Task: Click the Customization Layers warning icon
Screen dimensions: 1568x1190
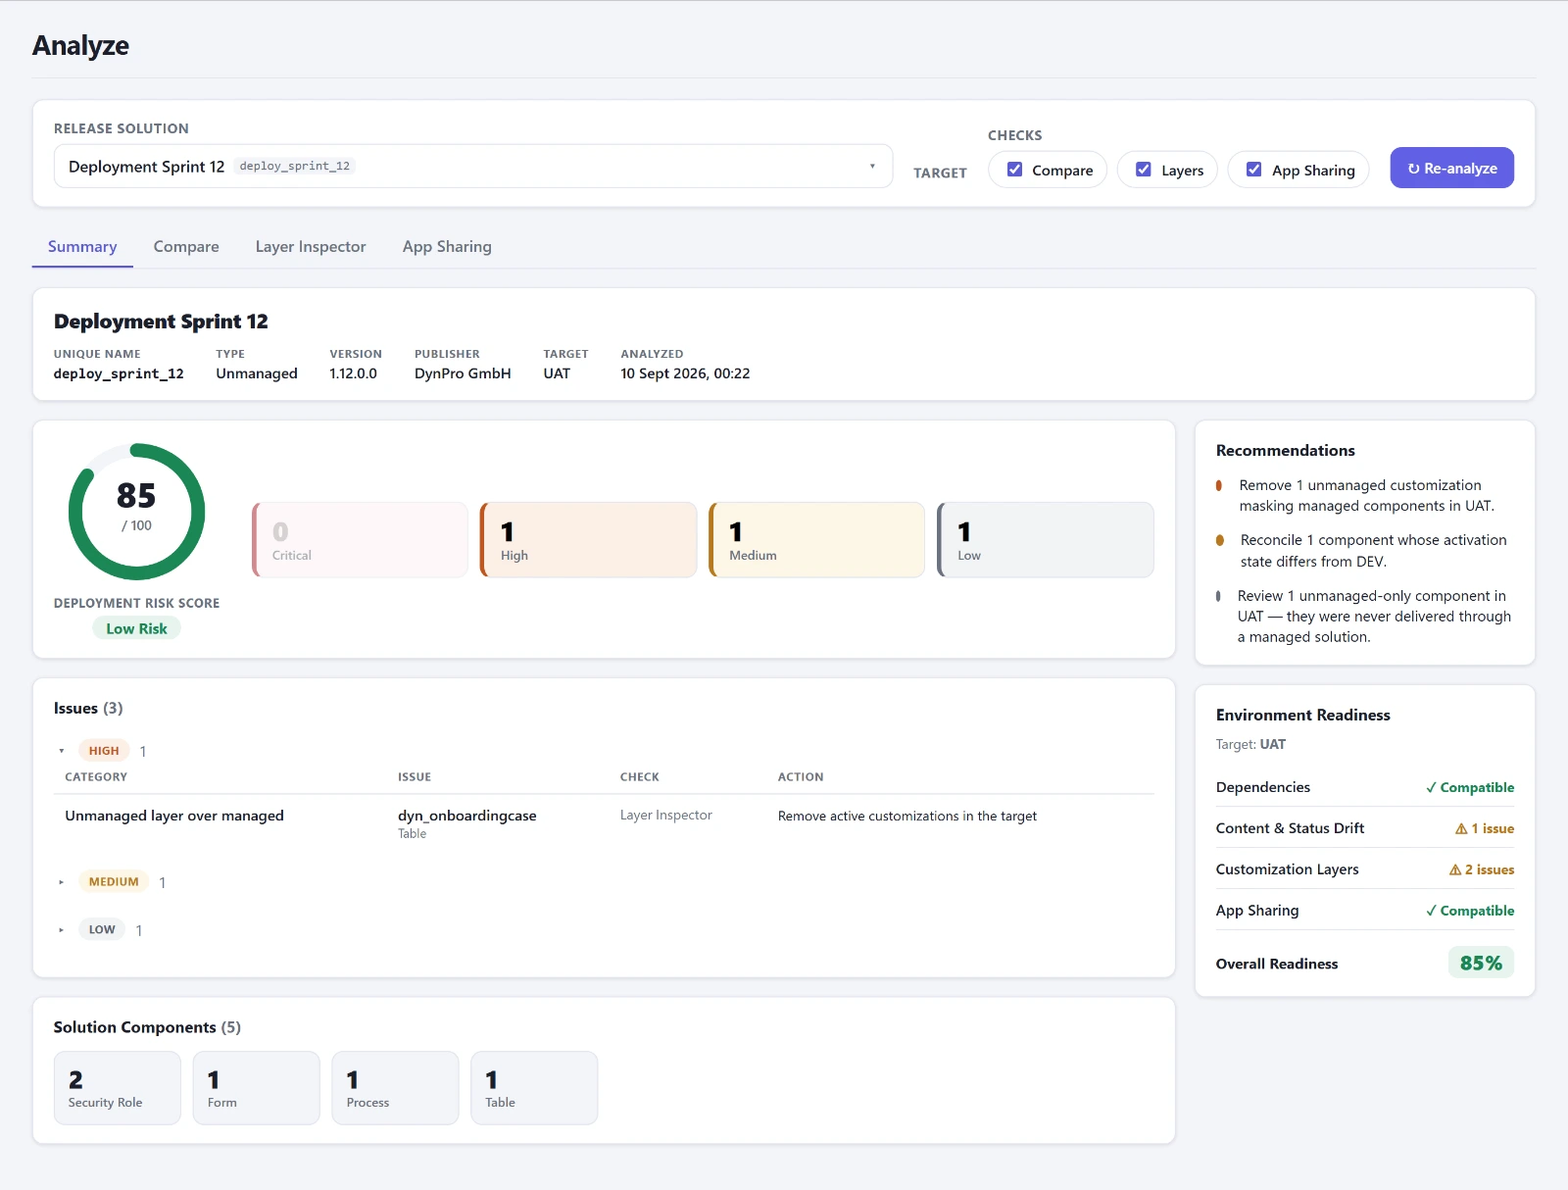Action: point(1455,870)
